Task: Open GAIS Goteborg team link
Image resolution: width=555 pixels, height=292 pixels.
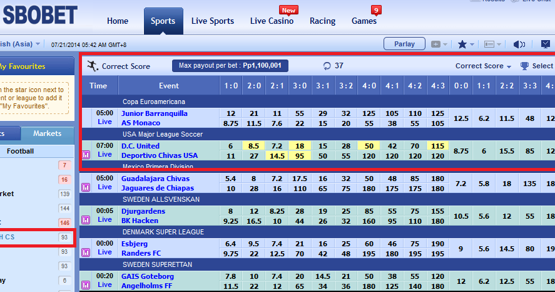Action: click(148, 276)
